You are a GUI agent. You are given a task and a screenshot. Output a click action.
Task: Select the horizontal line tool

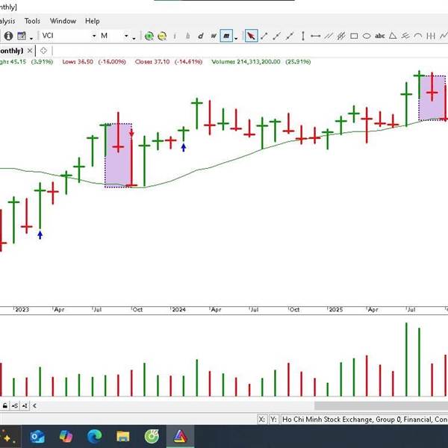coord(315,36)
